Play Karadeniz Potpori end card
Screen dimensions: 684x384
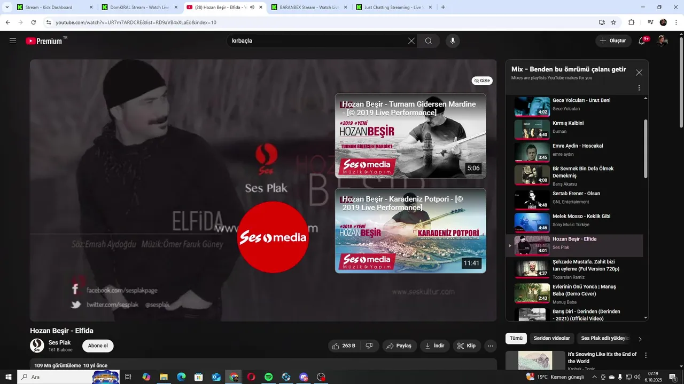tap(410, 230)
